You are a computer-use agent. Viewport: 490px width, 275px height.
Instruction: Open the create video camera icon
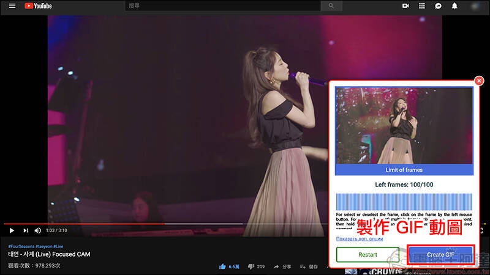pyautogui.click(x=405, y=5)
